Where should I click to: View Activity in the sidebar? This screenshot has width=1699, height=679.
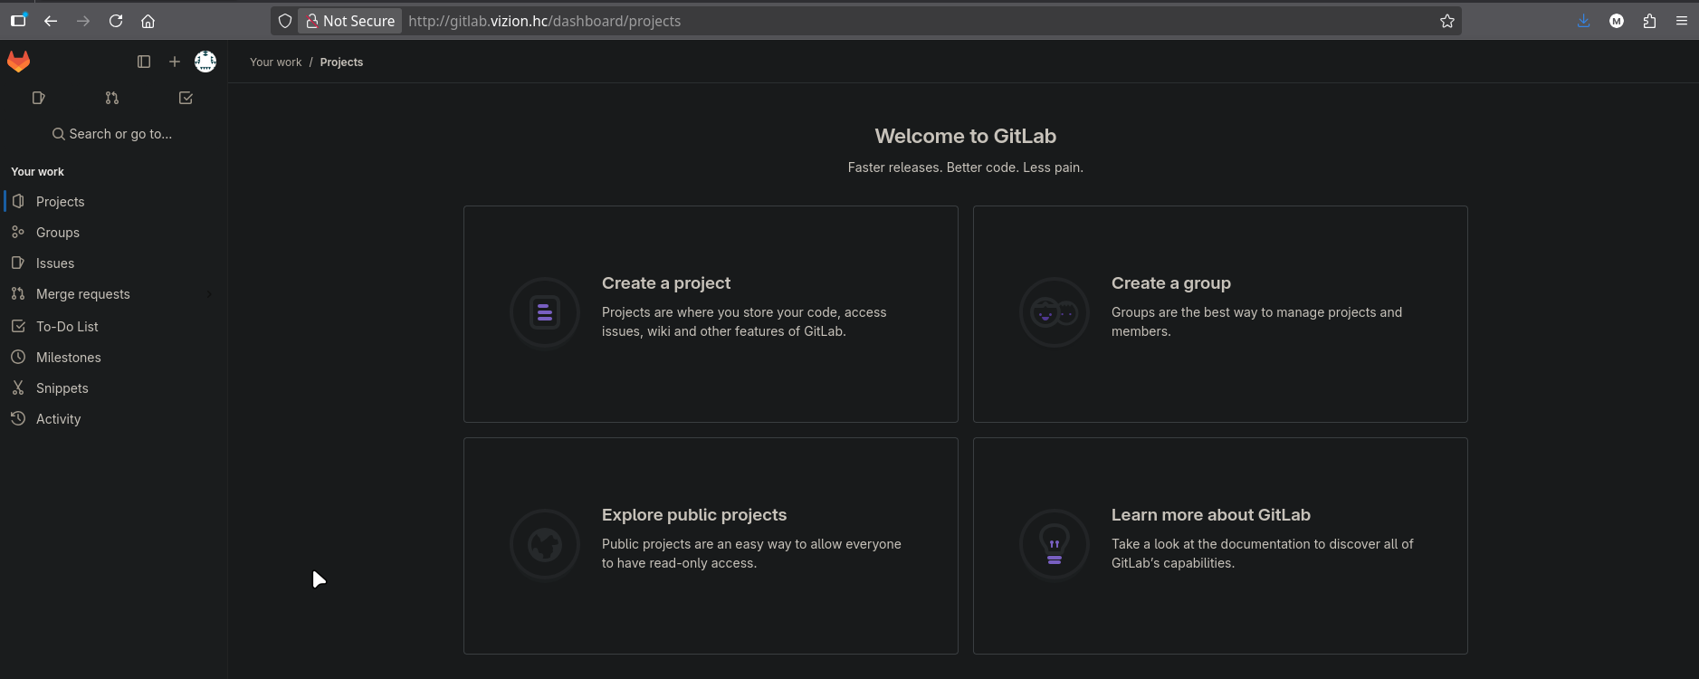click(59, 419)
